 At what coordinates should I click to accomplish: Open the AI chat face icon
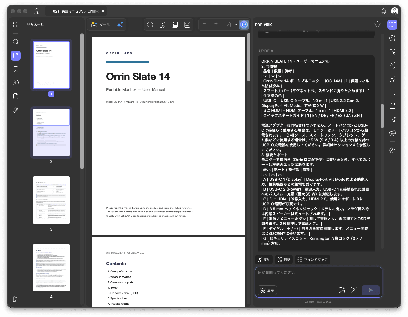392,38
